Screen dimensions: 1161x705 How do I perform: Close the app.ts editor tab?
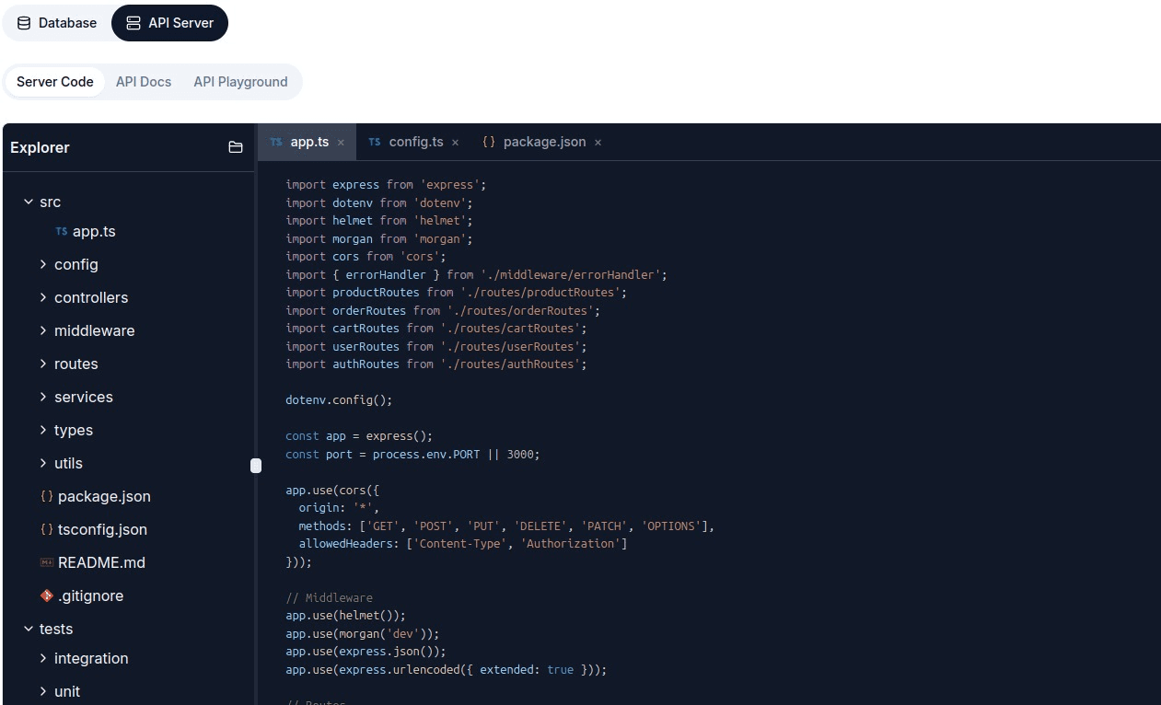click(x=341, y=143)
